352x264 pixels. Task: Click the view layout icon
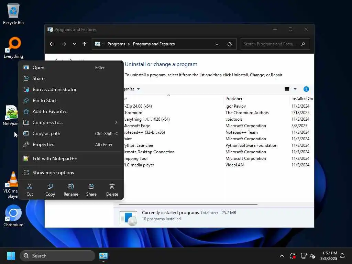(287, 89)
